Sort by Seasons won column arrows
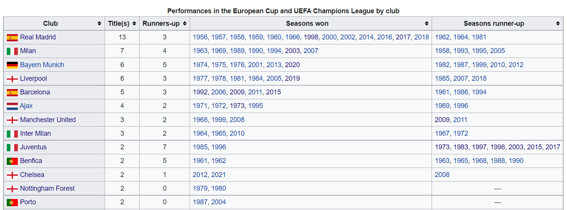The height and width of the screenshot is (210, 567). [426, 24]
